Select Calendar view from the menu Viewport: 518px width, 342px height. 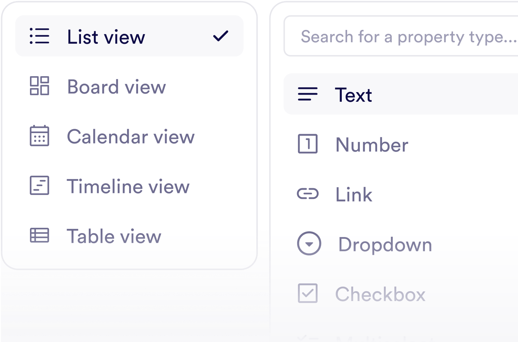coord(131,136)
